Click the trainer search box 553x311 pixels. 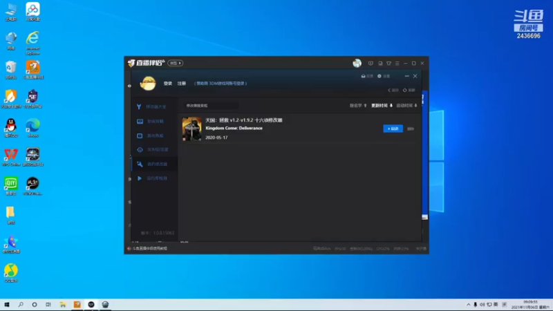pos(211,106)
